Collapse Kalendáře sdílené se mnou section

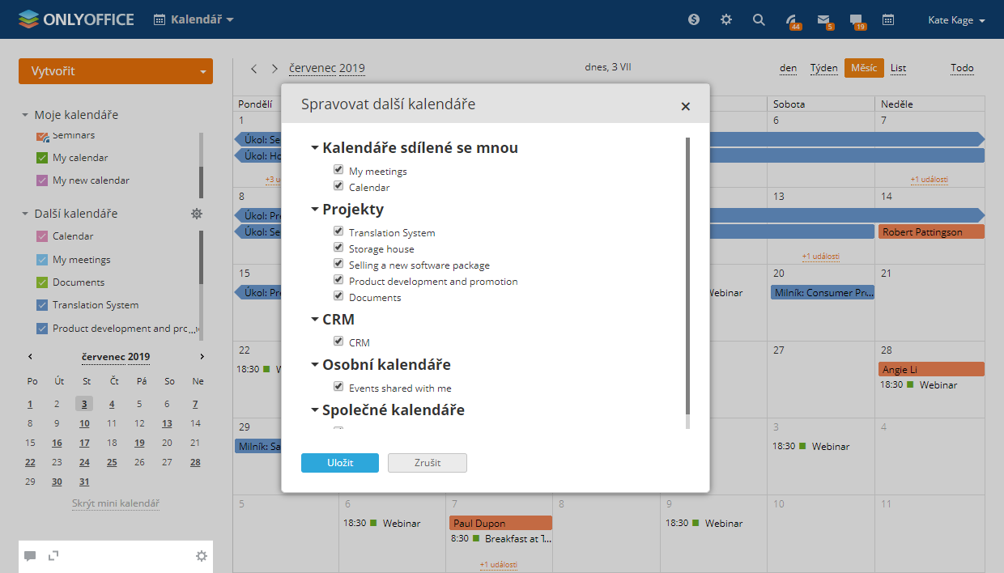point(315,148)
